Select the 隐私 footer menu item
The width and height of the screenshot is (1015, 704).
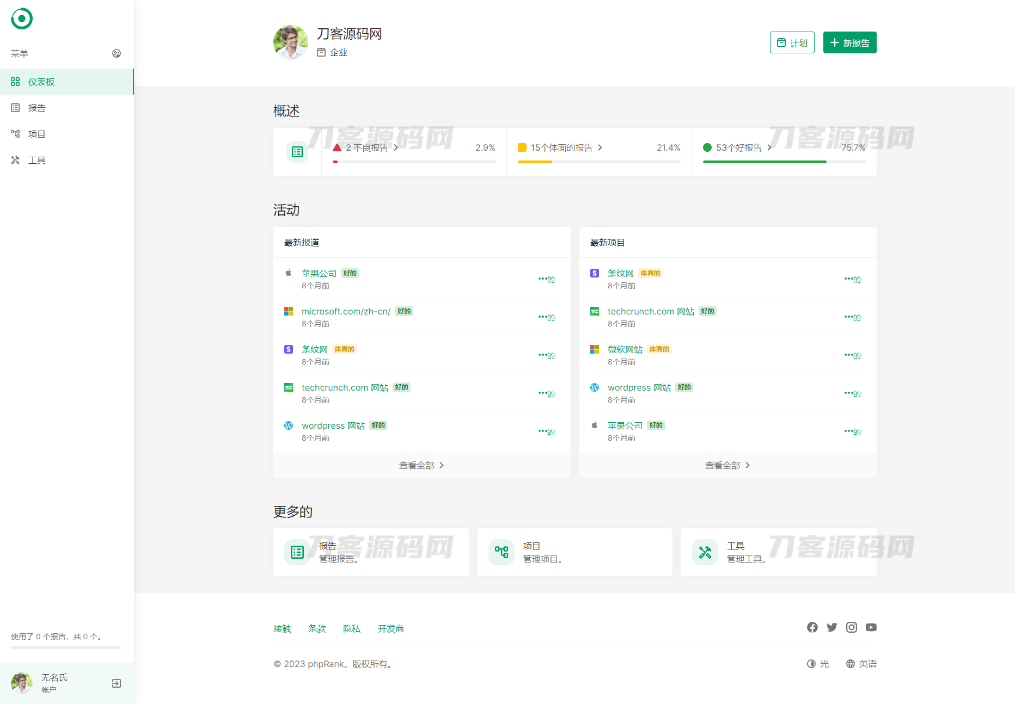pos(352,628)
